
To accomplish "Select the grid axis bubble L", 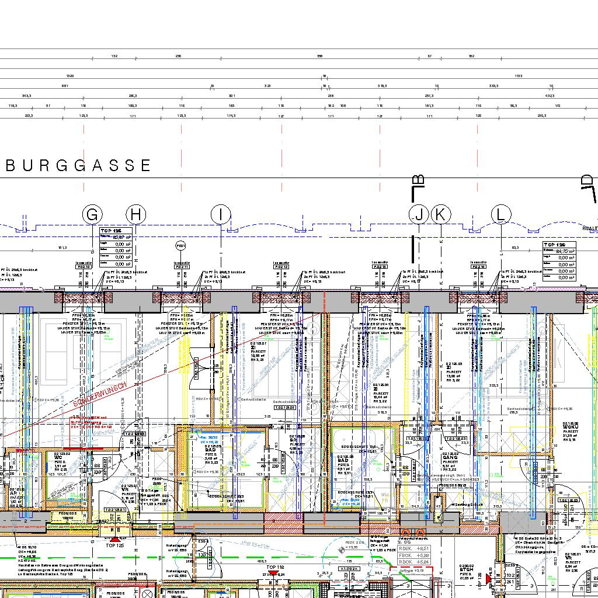I will [500, 215].
